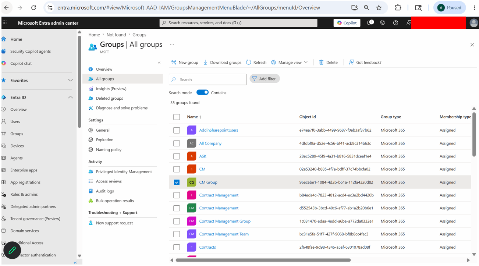The width and height of the screenshot is (479, 266).
Task: Toggle the Search mode Contains switch
Action: (202, 92)
